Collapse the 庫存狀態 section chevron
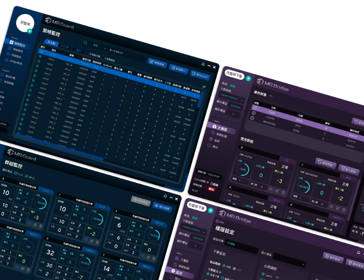This screenshot has height=280, width=364. click(x=270, y=96)
